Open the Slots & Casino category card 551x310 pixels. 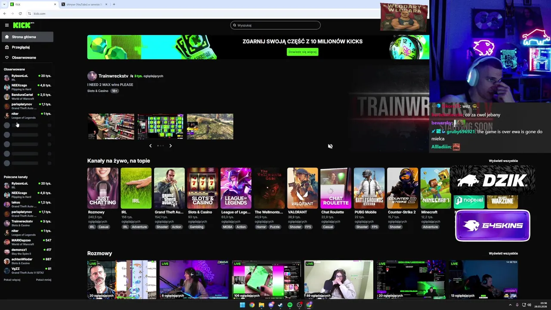202,188
